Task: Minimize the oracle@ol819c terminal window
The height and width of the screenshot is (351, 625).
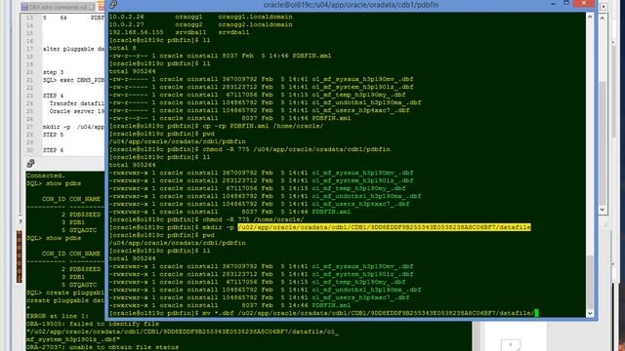Action: (554, 4)
